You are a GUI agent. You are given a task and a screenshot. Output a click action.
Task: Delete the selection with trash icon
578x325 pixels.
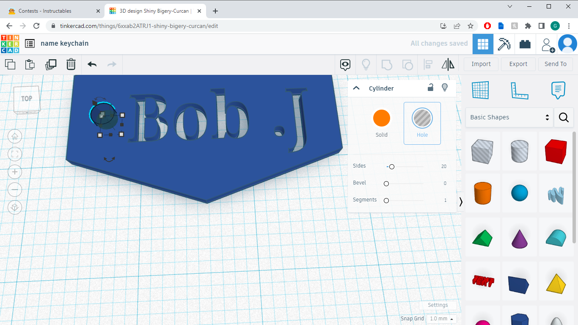click(71, 64)
